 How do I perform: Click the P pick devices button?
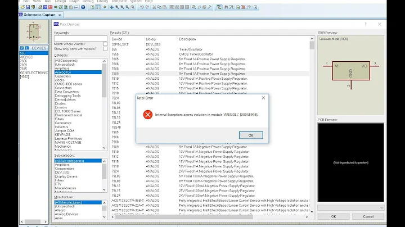point(22,48)
